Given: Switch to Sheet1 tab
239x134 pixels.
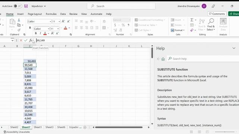Looking at the screenshot, I should pyautogui.click(x=38, y=127).
